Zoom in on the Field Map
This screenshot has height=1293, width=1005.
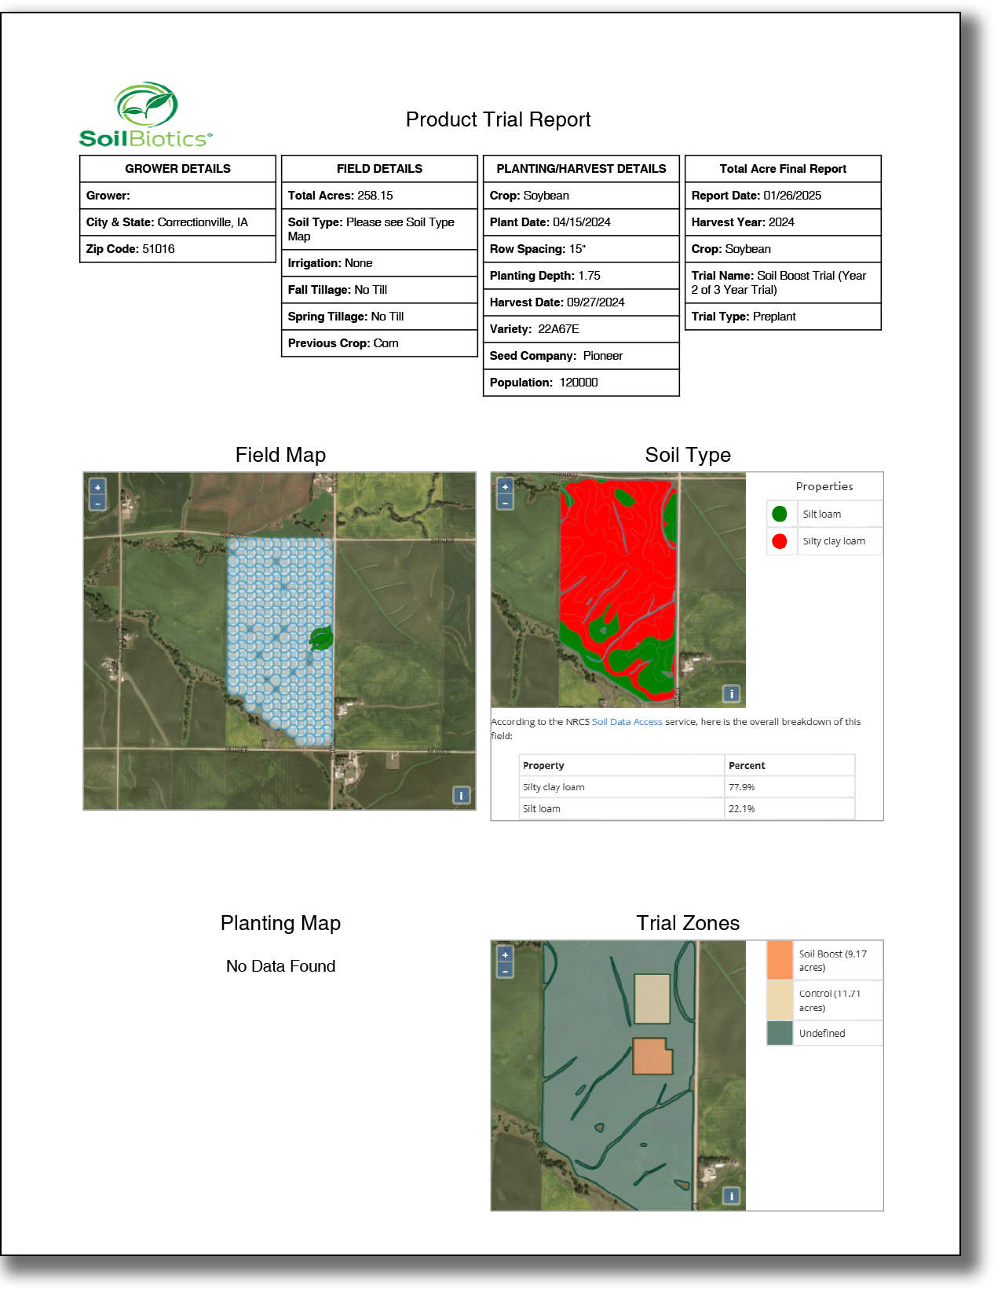97,487
